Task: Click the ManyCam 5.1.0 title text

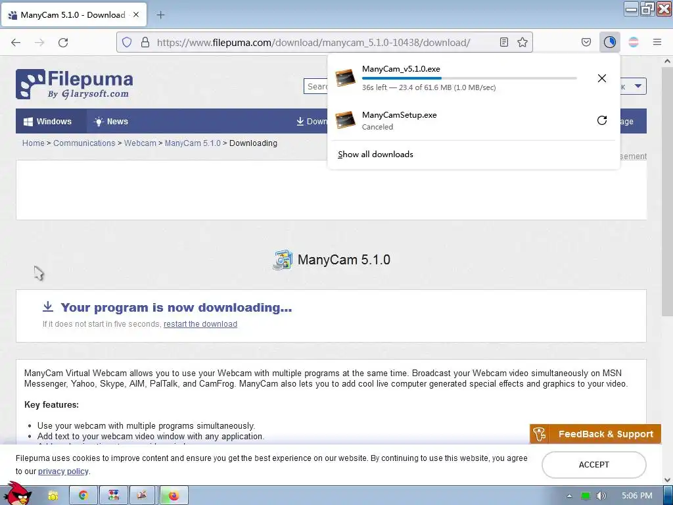Action: coord(344,260)
